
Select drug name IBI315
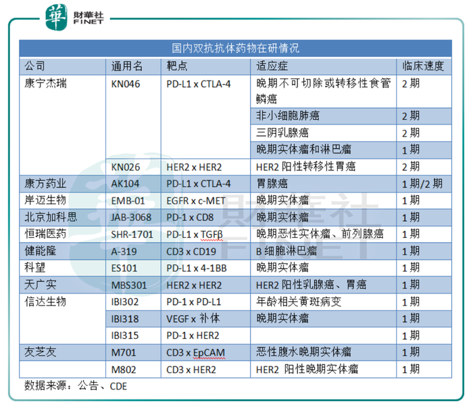tap(125, 335)
